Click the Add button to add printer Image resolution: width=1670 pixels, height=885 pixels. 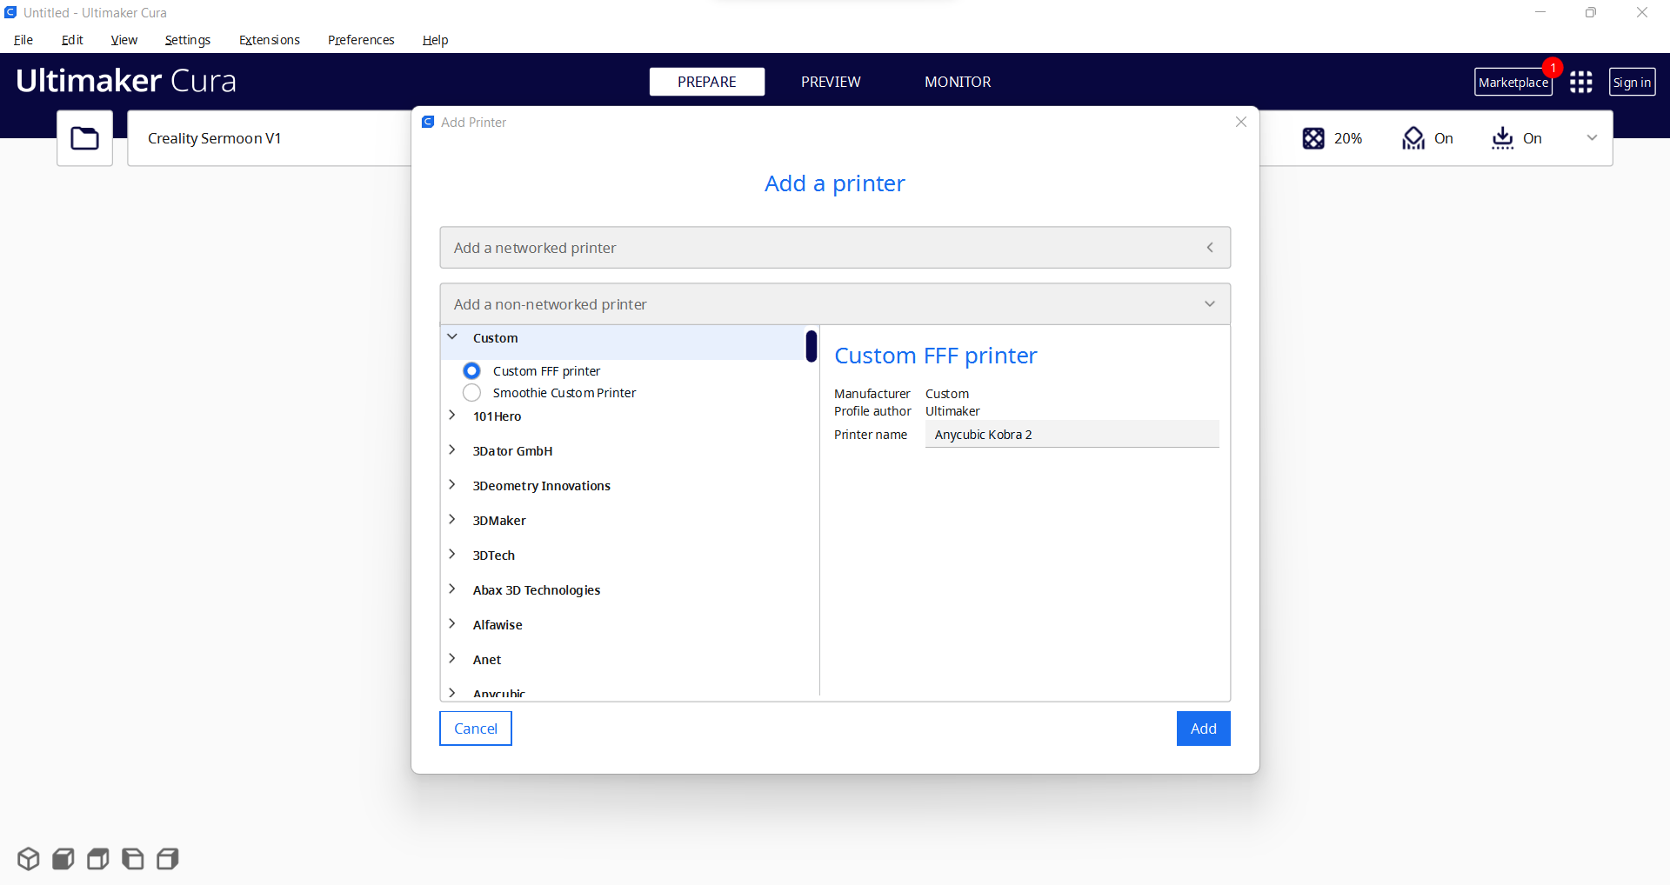(x=1204, y=729)
